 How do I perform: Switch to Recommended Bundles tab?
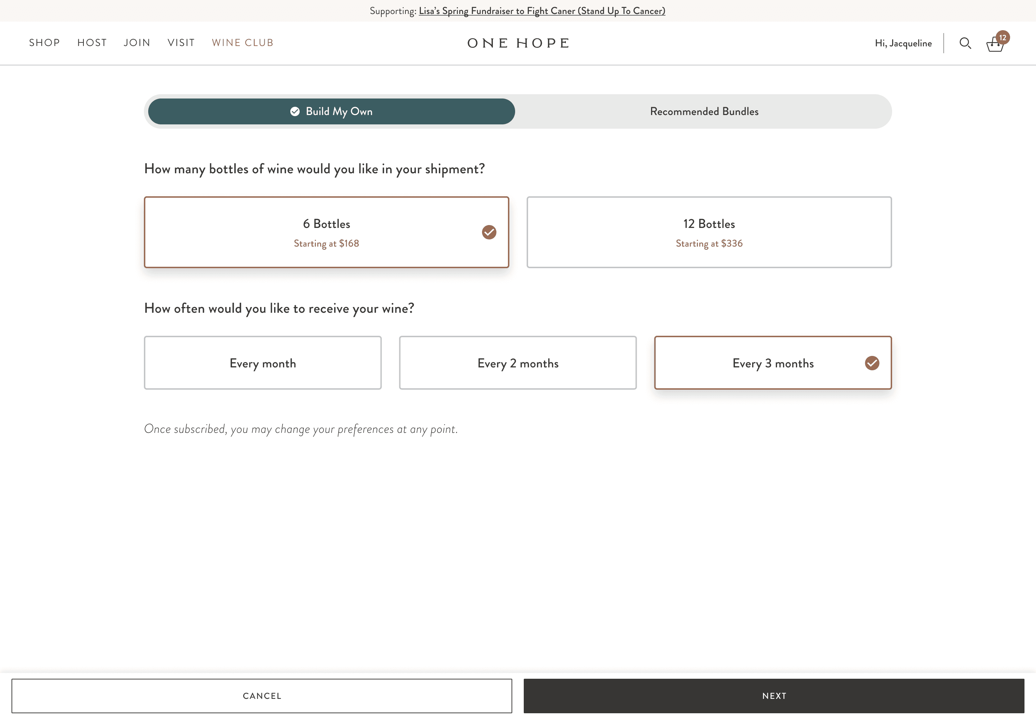704,111
